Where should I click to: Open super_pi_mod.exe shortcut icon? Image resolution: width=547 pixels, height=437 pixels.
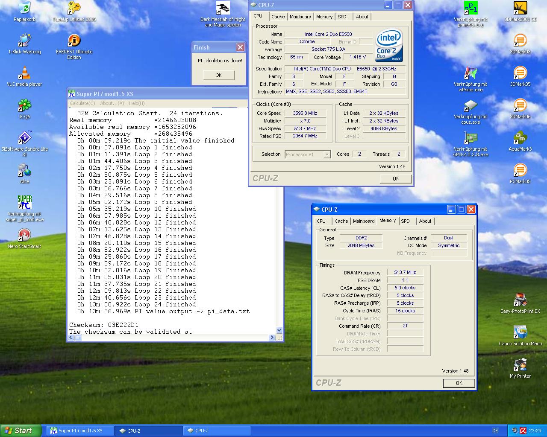(24, 203)
